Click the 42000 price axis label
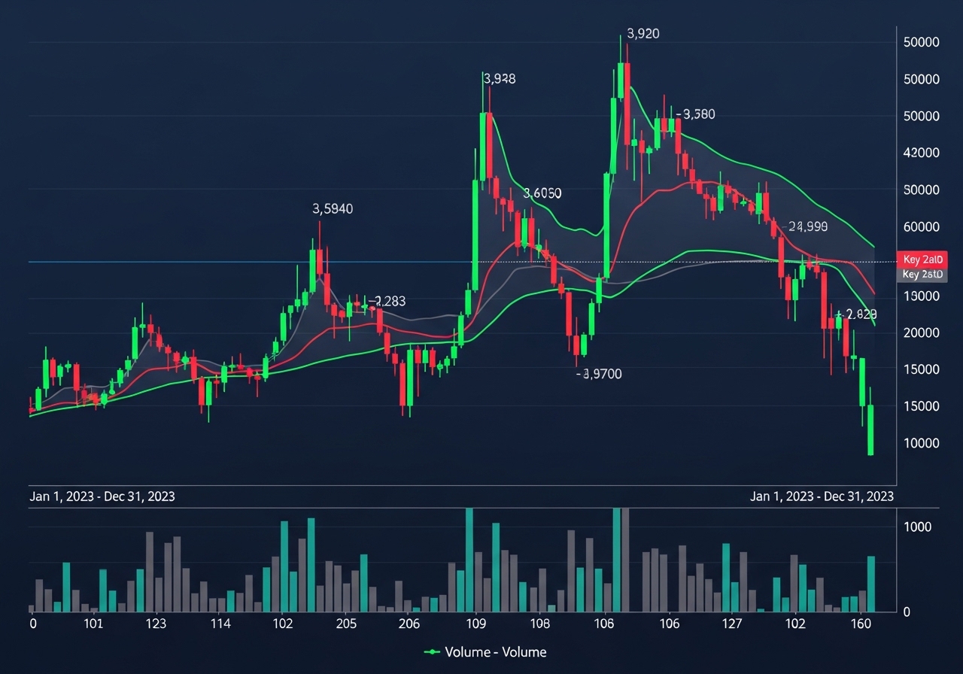 click(922, 153)
